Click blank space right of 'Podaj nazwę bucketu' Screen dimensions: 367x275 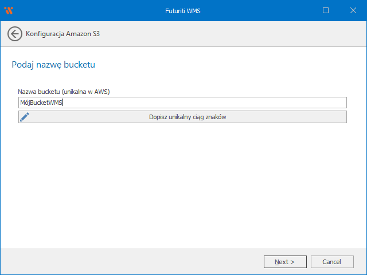coord(229,65)
